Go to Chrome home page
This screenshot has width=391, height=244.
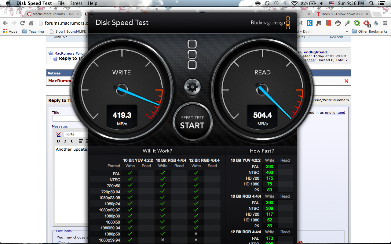click(31, 23)
